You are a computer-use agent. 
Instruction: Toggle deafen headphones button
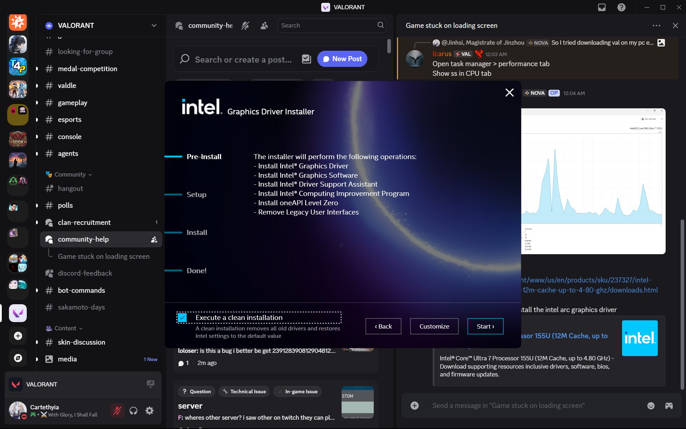point(133,410)
